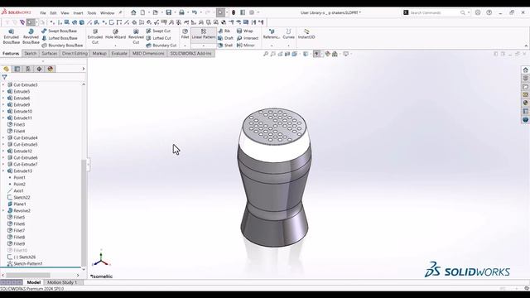Expand the Cut-Extrude4 feature node
This screenshot has width=530, height=298.
click(x=3, y=138)
